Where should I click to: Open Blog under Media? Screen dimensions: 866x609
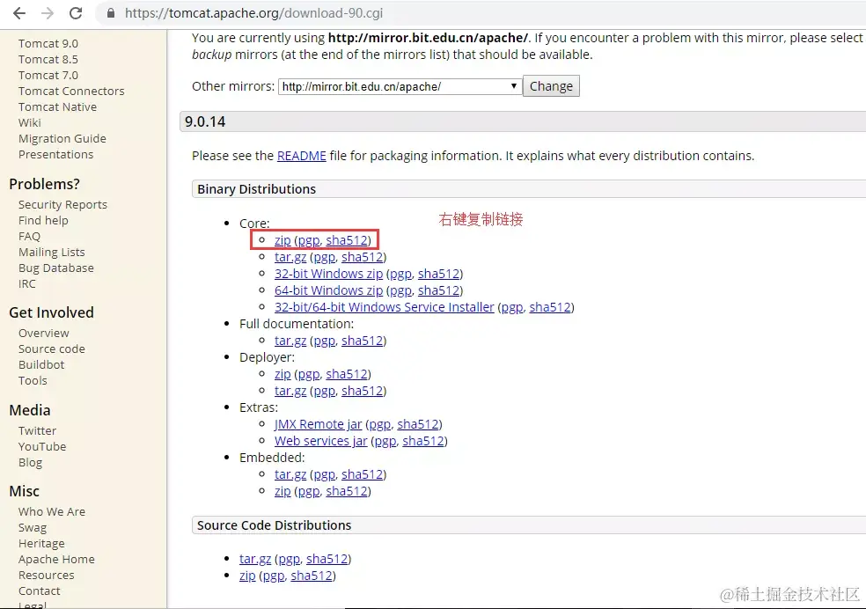click(x=31, y=463)
